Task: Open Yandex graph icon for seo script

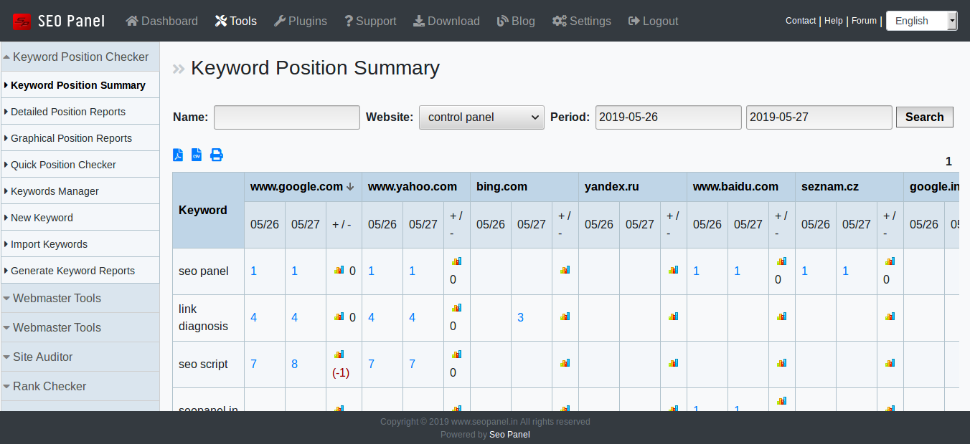Action: click(674, 363)
